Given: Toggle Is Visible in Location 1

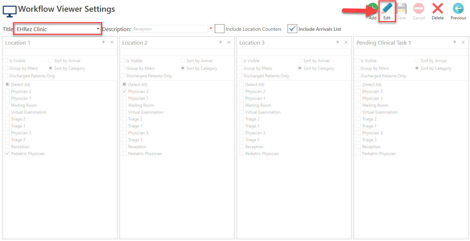Looking at the screenshot, I should coord(6,61).
